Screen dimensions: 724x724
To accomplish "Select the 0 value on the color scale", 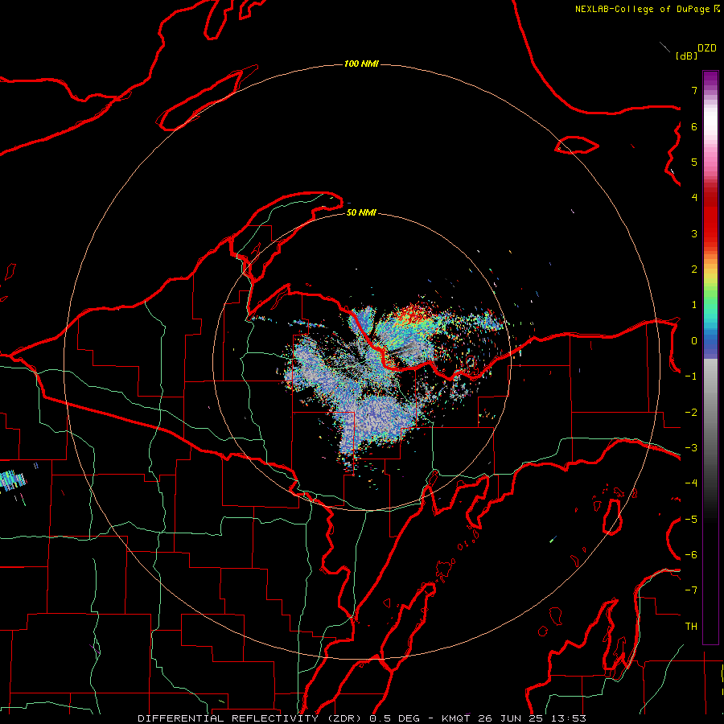I will [694, 341].
